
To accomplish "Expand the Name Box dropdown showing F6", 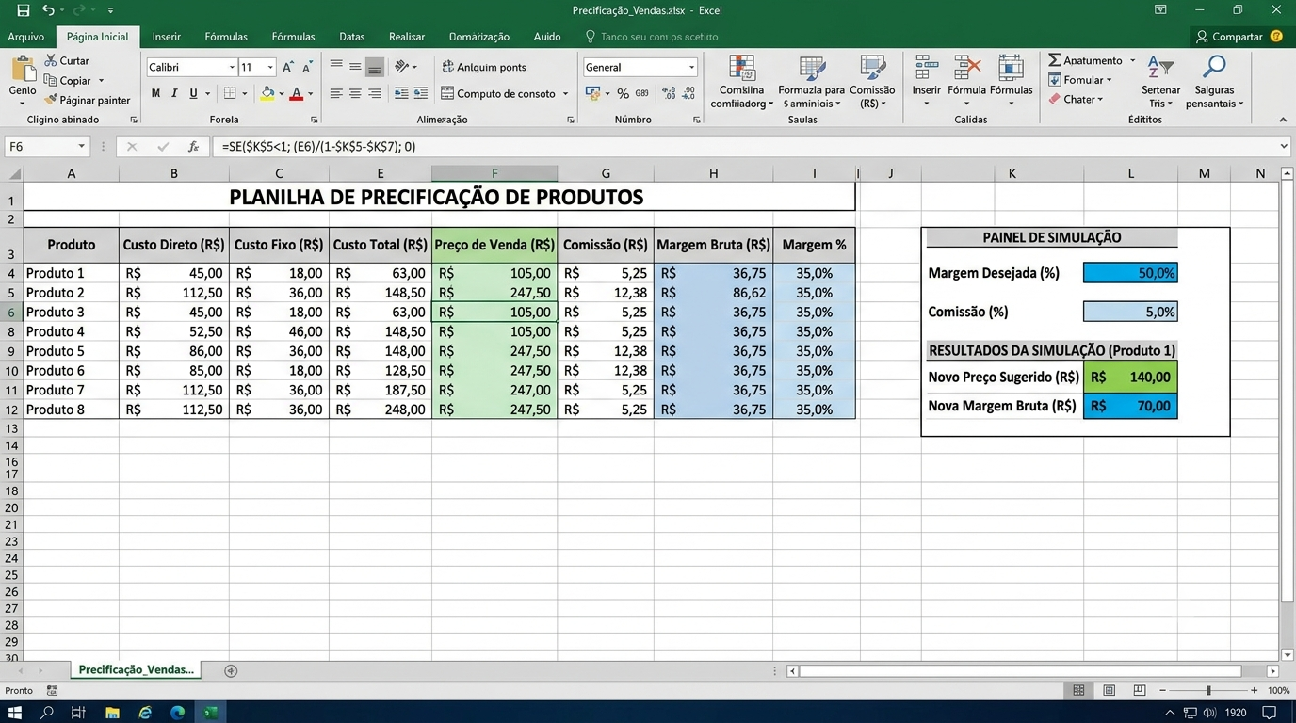I will [x=81, y=147].
